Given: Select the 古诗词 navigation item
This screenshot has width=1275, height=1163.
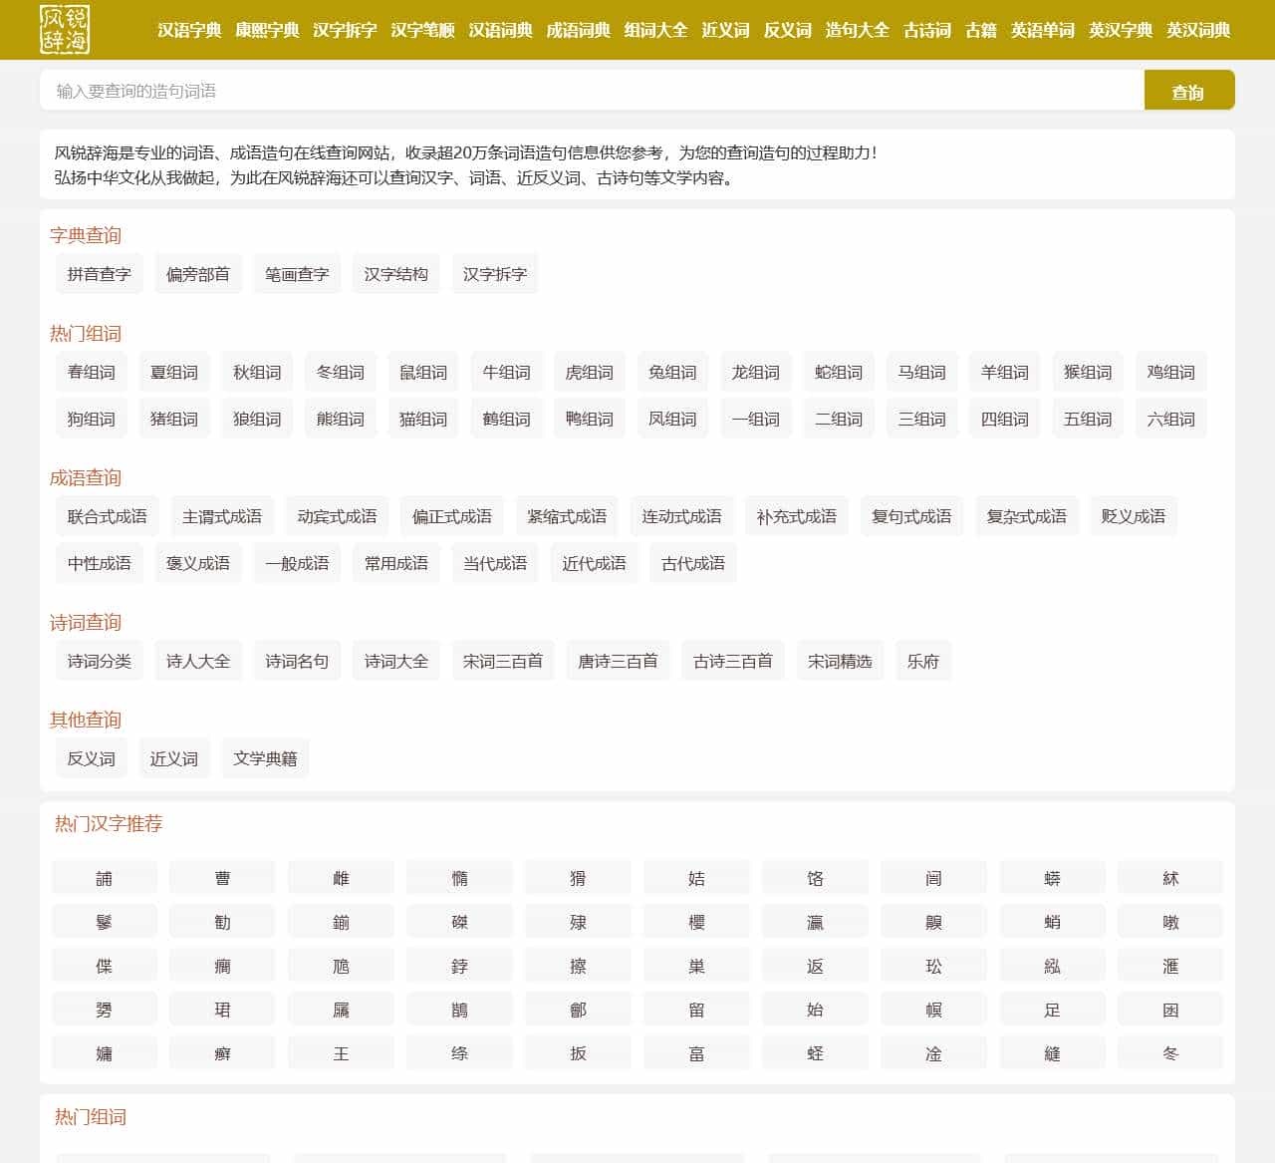Looking at the screenshot, I should (x=927, y=30).
